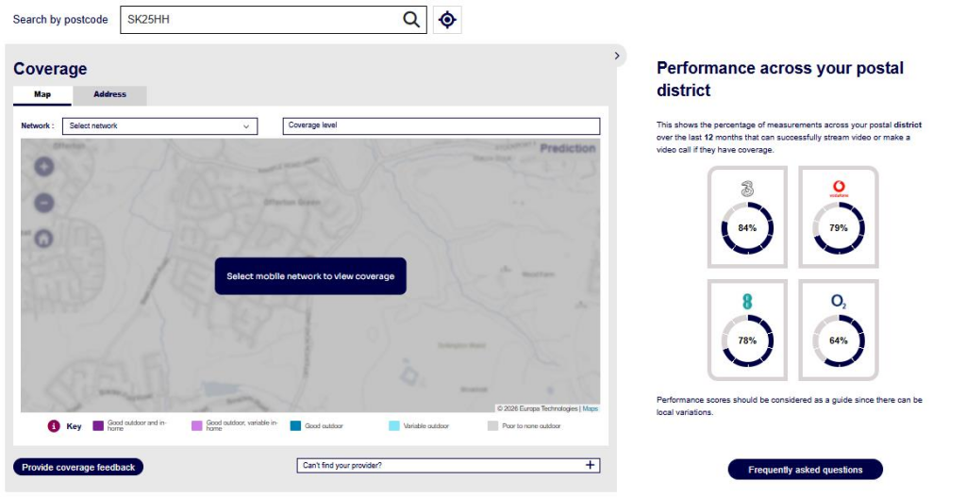This screenshot has width=966, height=497.
Task: Click the Performance scores guide note
Action: pyautogui.click(x=790, y=406)
